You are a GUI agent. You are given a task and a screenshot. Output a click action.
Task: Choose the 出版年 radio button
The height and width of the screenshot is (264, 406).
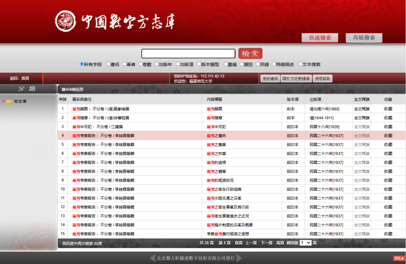156,64
